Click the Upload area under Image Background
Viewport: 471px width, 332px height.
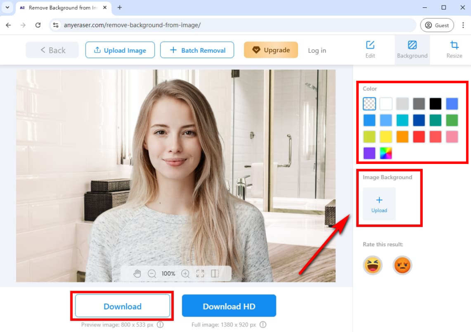[379, 204]
